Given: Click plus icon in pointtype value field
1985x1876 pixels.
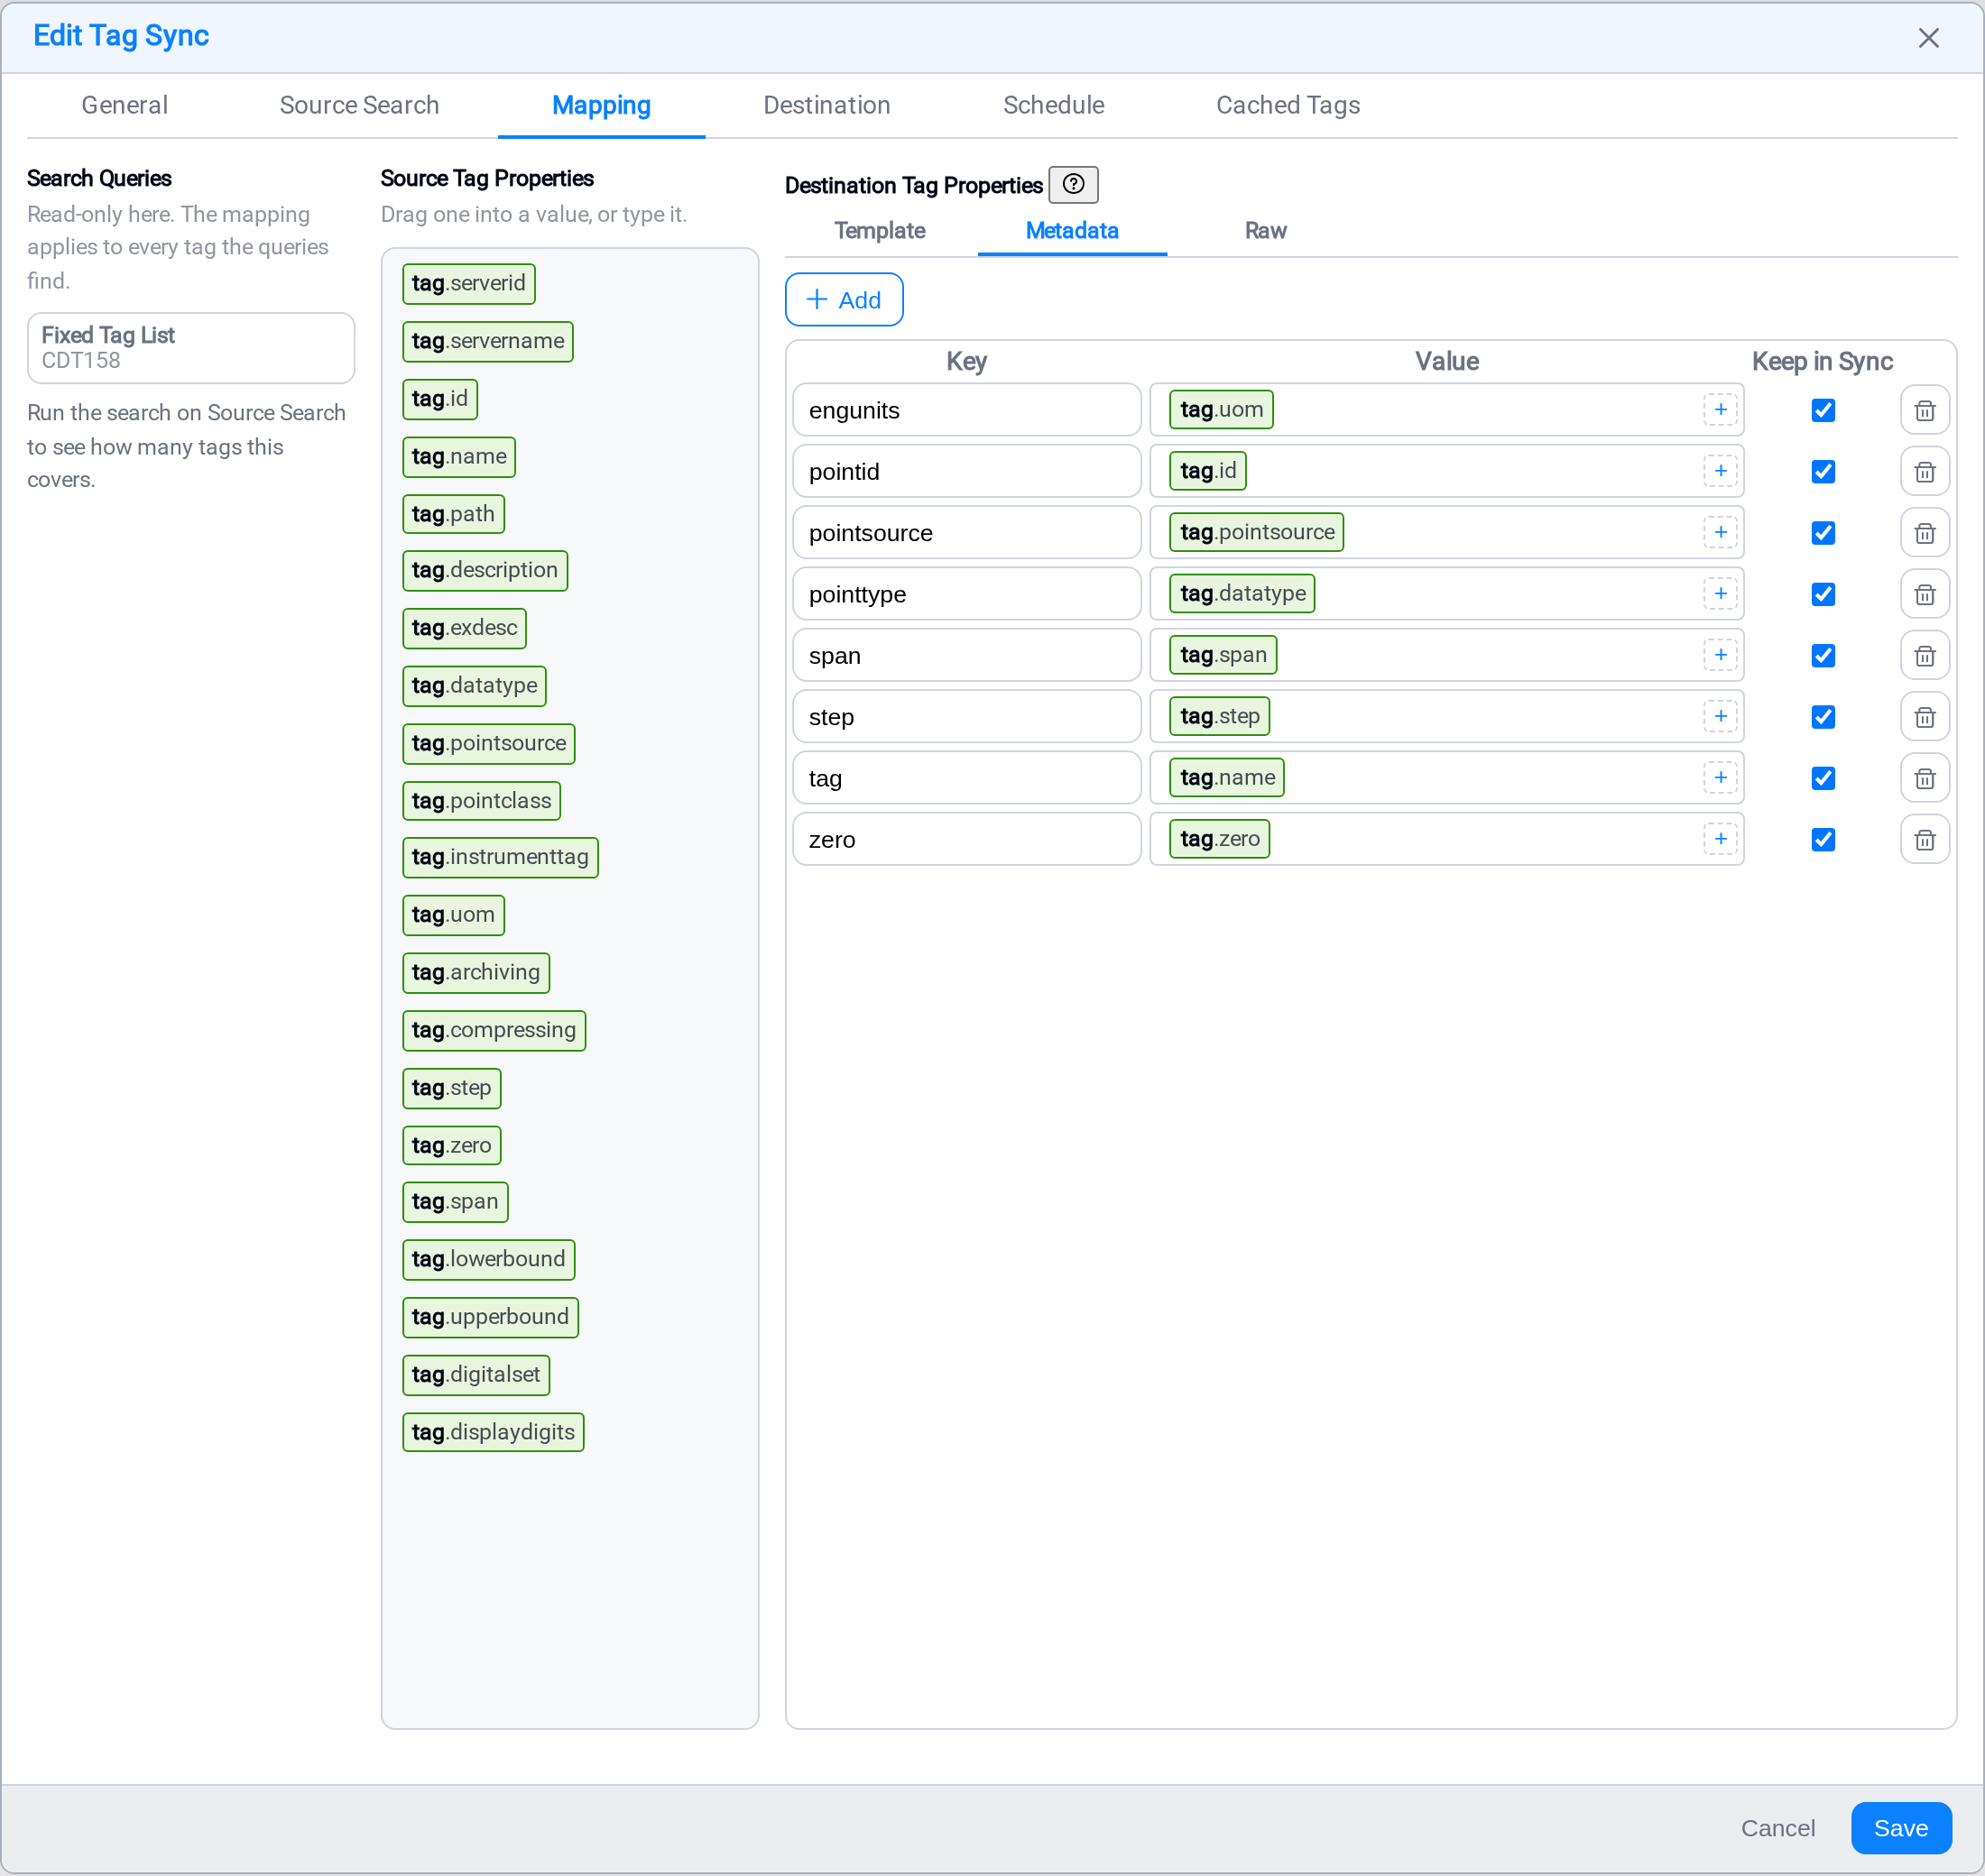Looking at the screenshot, I should (x=1720, y=594).
